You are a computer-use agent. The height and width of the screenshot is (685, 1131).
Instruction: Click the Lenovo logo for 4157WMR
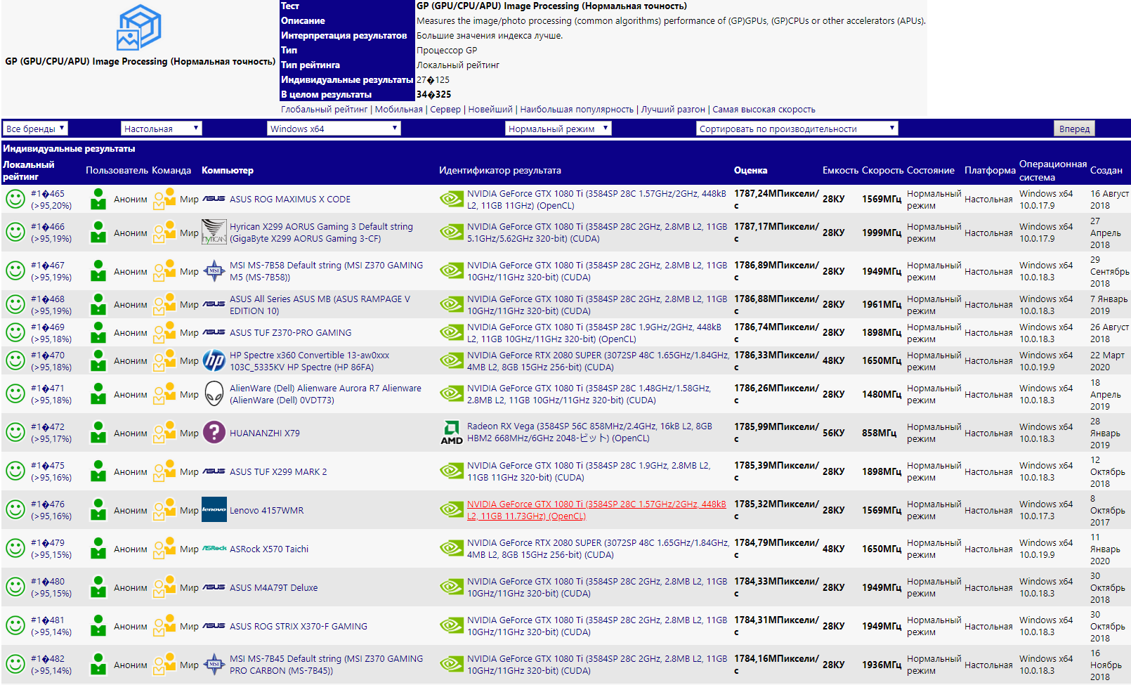[214, 510]
